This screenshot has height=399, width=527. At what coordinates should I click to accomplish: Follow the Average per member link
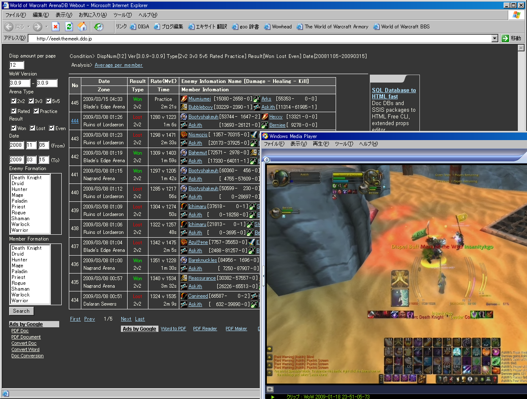point(118,65)
